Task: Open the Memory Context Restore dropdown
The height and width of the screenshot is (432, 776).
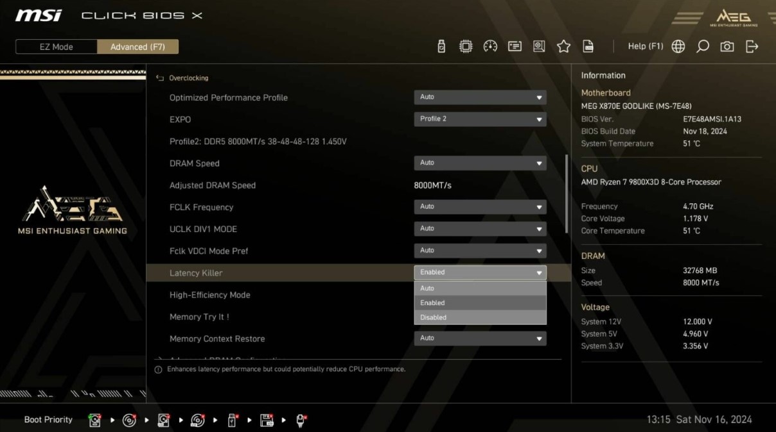Action: coord(480,338)
